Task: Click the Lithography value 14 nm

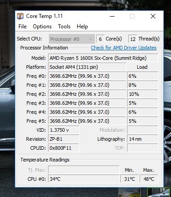Action: tap(143, 139)
